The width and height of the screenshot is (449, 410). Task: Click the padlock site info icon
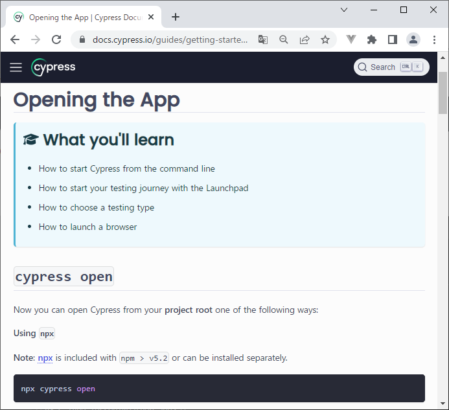[x=82, y=40]
